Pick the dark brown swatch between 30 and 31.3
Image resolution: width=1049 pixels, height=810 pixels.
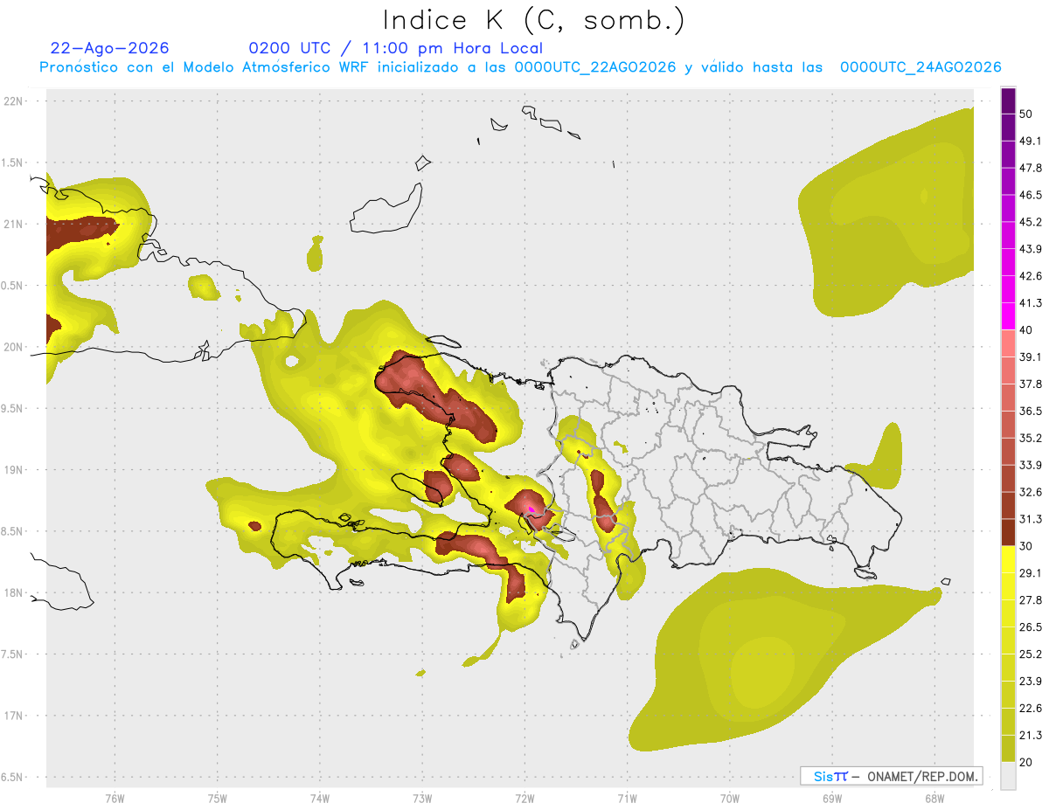(x=1008, y=533)
